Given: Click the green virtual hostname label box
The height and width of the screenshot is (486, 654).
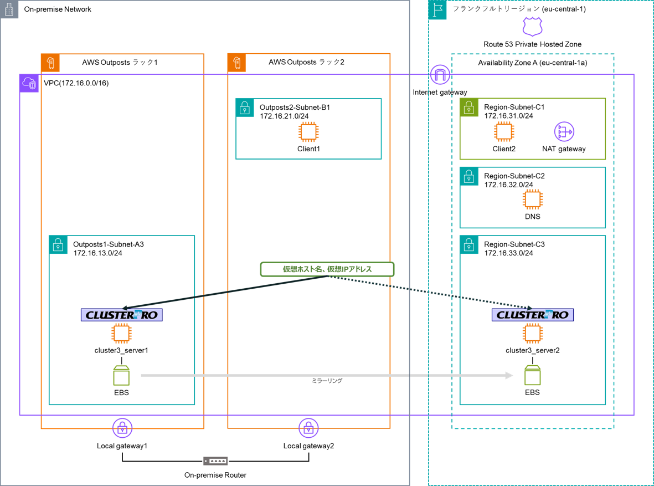Looking at the screenshot, I should coord(327,269).
